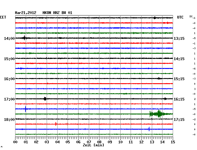Click the DC value 2 beside 16:15
197x150 pixels.
pyautogui.click(x=195, y=99)
